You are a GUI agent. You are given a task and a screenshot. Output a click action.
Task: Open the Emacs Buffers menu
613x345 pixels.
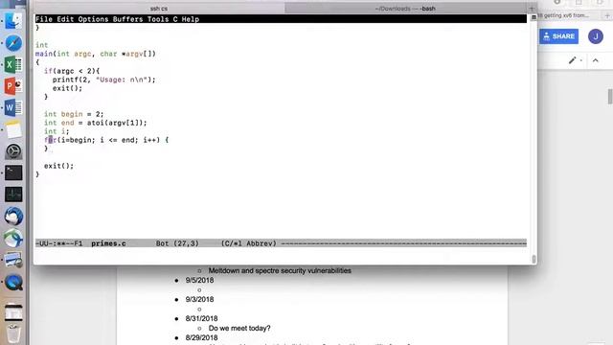pos(127,19)
